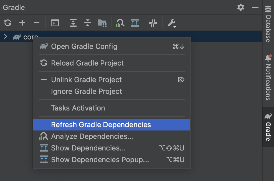Hide the Gradle tool window panel

tap(255, 7)
